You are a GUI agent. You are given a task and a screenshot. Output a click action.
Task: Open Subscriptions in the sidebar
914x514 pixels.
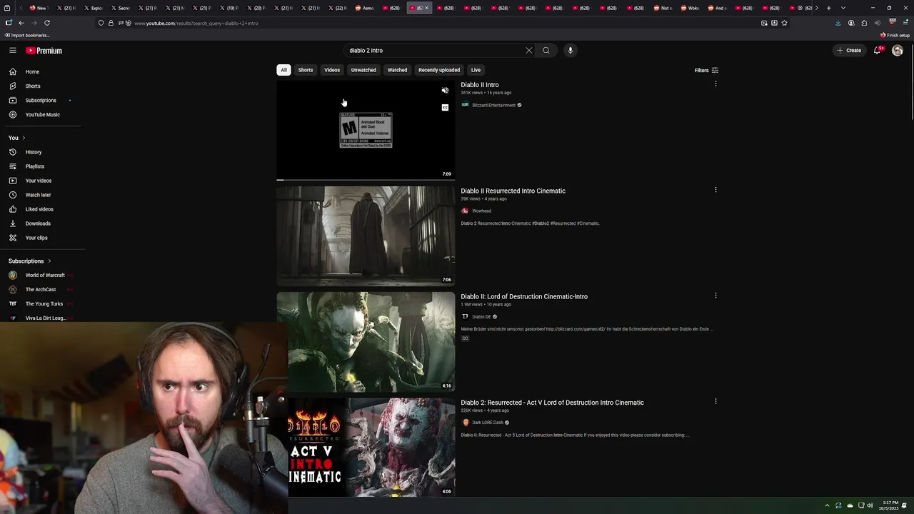tap(41, 100)
